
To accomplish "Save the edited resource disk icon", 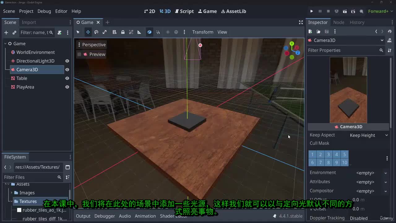I will pyautogui.click(x=326, y=32).
